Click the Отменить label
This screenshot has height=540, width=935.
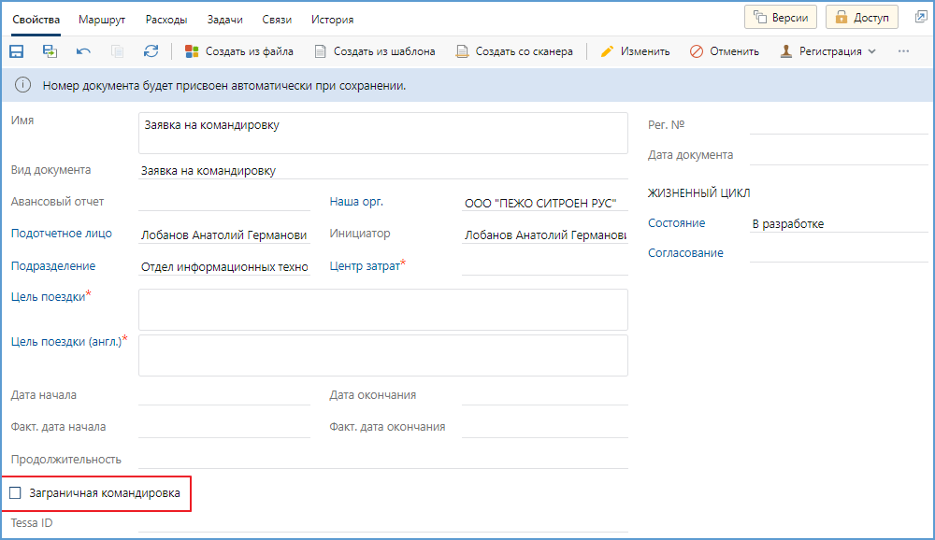coord(734,51)
